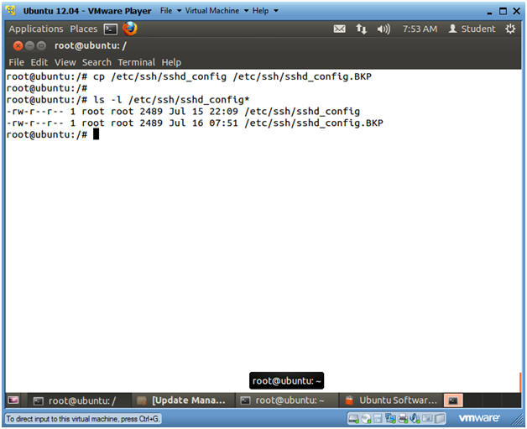Click the root@ubuntu: ~ tooltip label

[x=286, y=381]
